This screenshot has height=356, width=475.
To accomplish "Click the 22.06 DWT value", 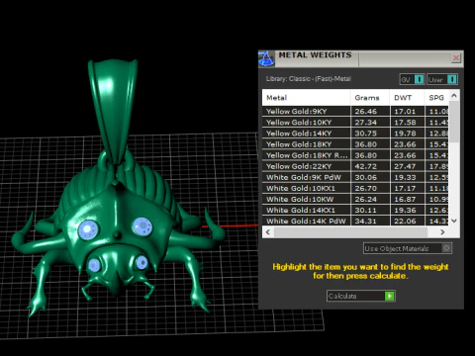I will [x=405, y=221].
